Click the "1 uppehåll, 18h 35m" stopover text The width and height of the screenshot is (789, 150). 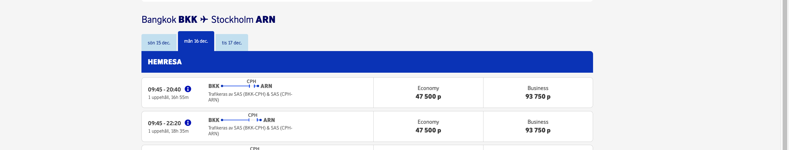coord(168,131)
